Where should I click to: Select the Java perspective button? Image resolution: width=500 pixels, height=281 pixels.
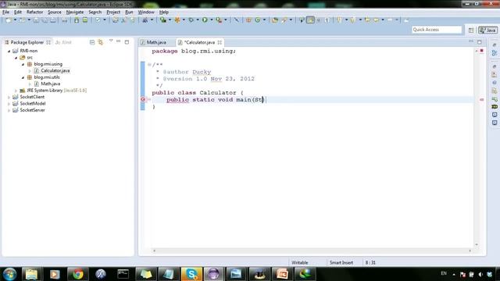tap(487, 30)
